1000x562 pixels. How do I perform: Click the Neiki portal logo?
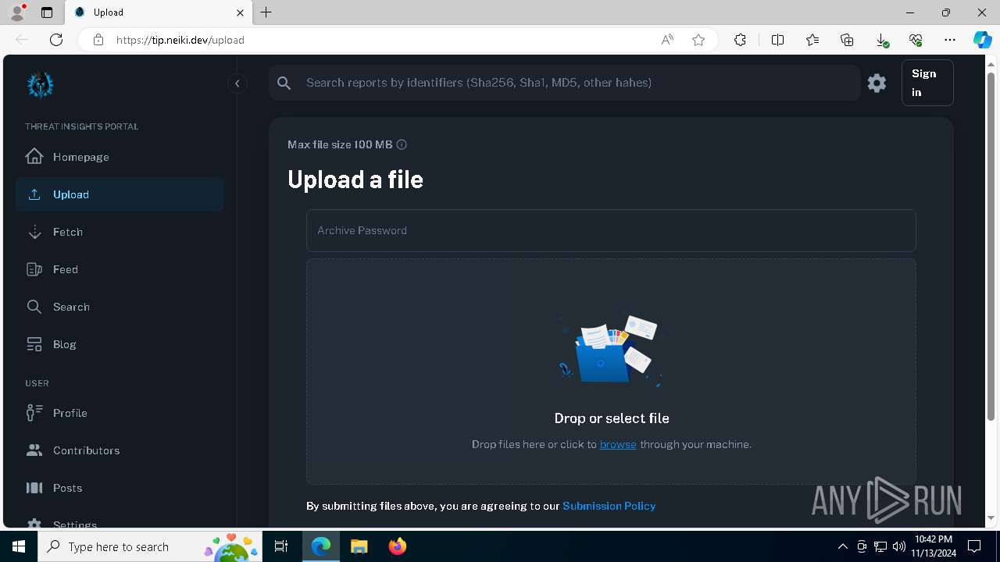click(x=40, y=84)
